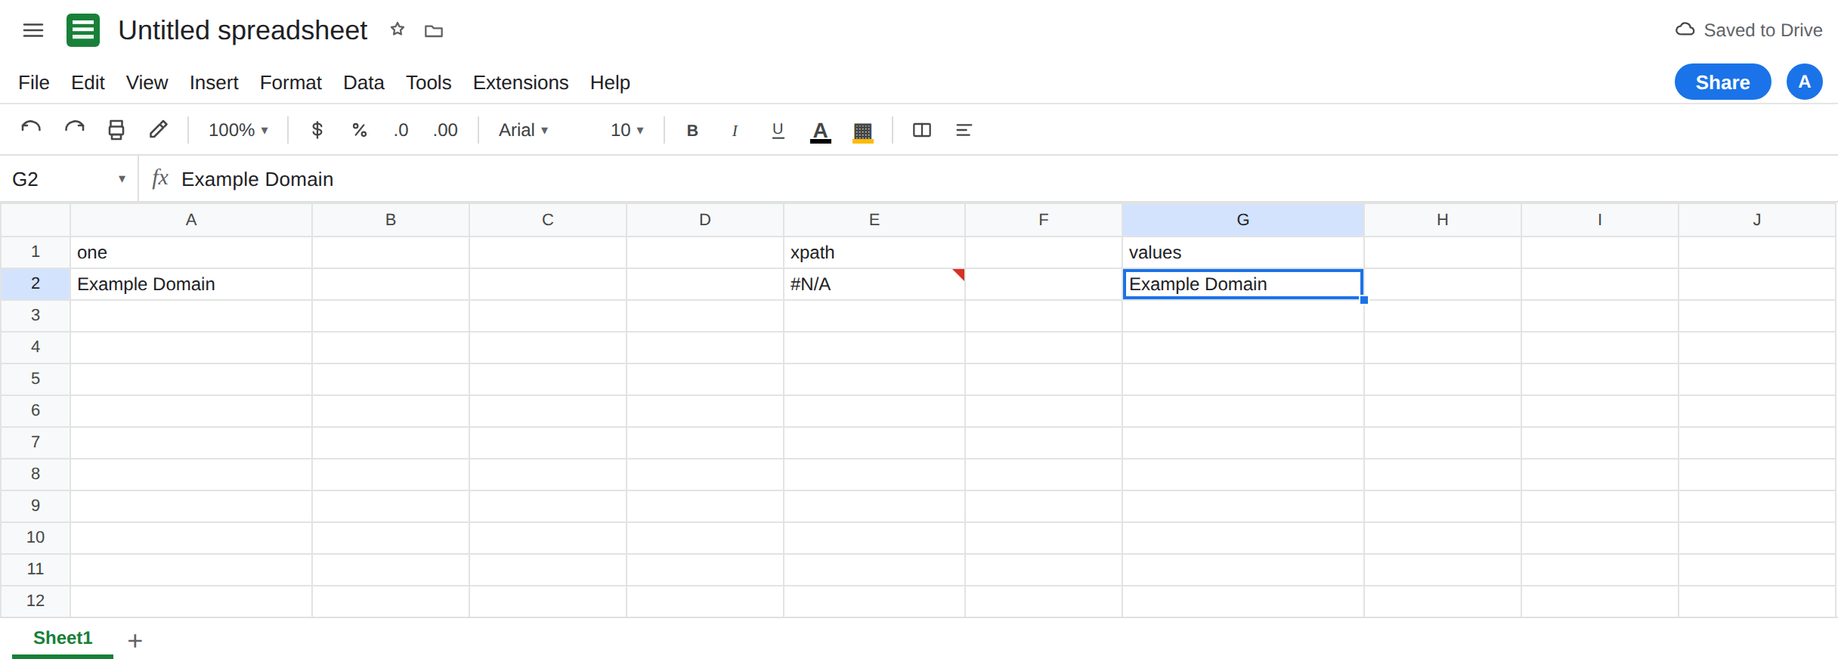Toggle italic formatting
Screen dimensions: 1838x659
735,130
